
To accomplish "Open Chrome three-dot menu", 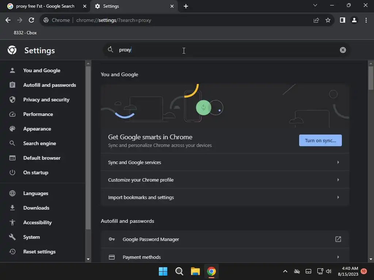I will [366, 20].
